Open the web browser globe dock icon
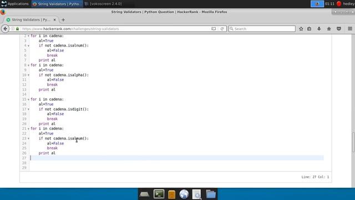Image resolution: width=355 pixels, height=200 pixels. pos(184,194)
